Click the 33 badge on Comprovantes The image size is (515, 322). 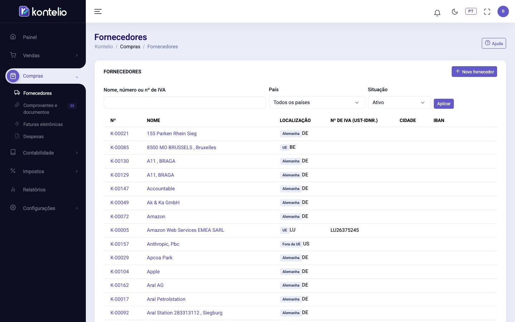click(x=72, y=106)
